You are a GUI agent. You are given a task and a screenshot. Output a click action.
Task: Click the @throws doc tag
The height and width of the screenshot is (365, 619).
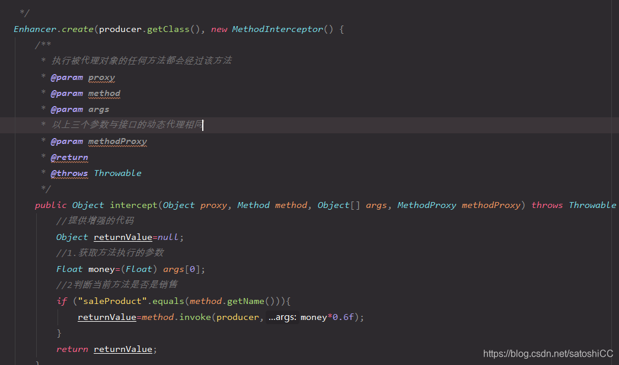[69, 173]
